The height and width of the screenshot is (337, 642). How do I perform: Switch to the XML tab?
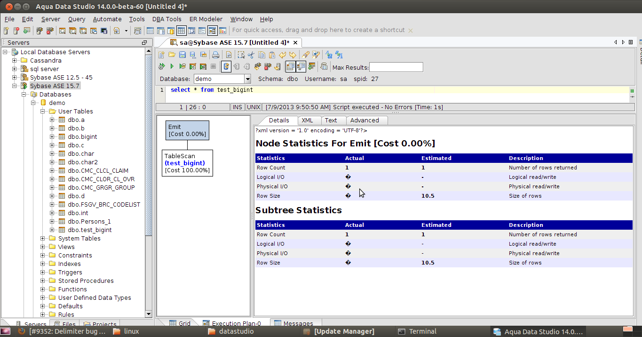(307, 120)
